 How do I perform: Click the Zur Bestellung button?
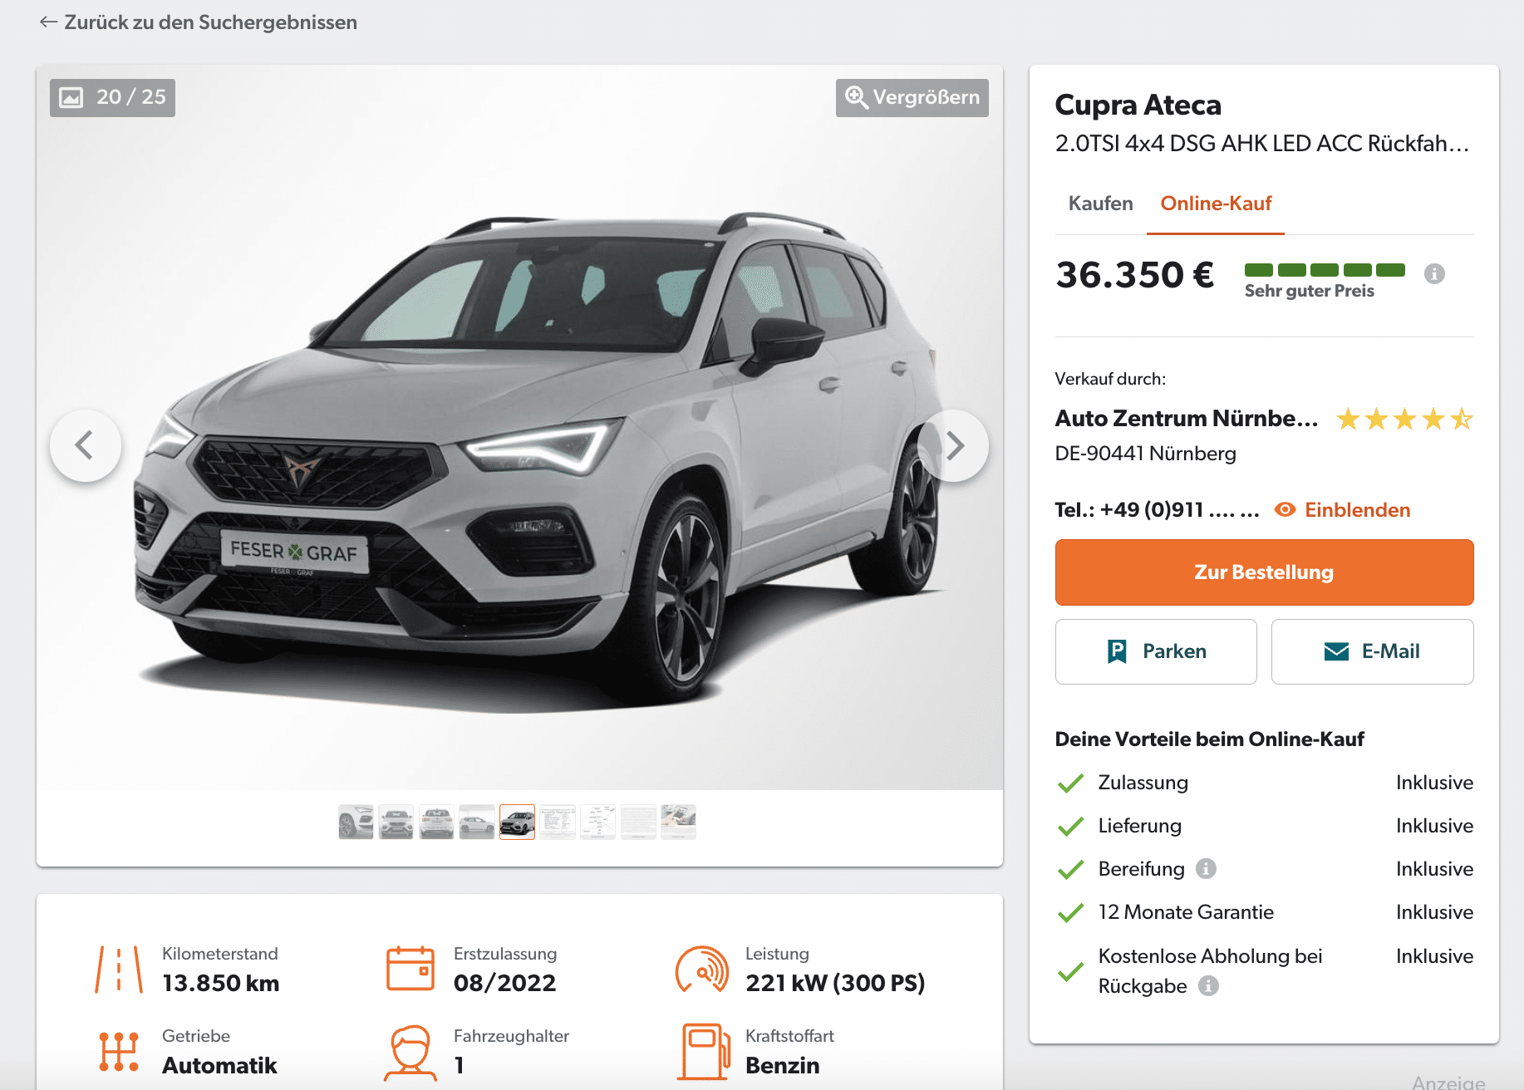coord(1264,572)
